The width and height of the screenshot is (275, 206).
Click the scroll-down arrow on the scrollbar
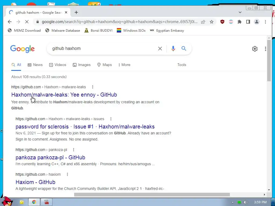(269, 190)
